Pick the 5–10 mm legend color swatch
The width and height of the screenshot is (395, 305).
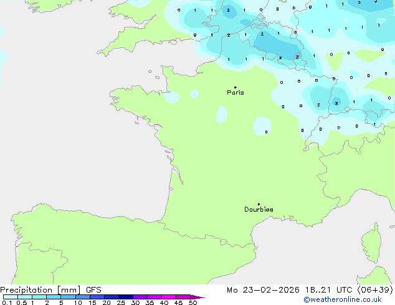pos(68,297)
